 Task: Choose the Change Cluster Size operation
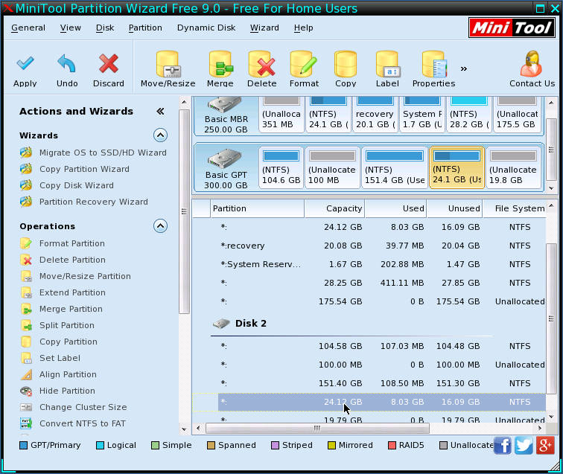pos(83,407)
